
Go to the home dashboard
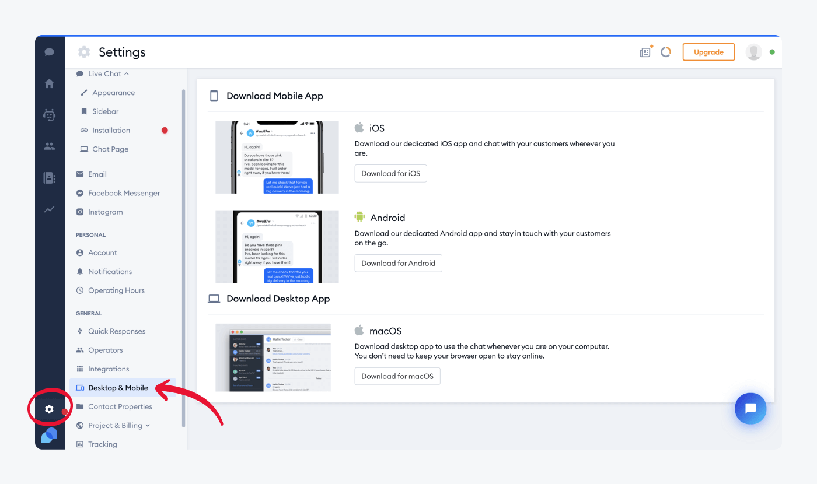coord(49,83)
